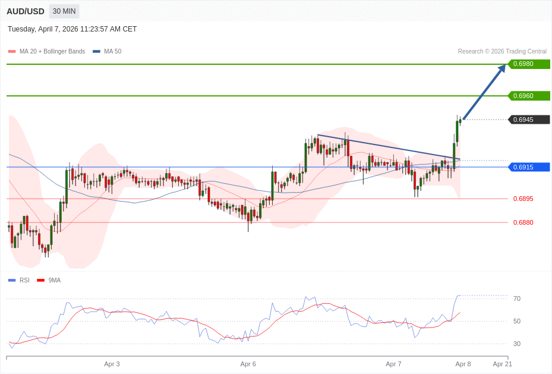
Task: Select the Apr 6 date marker
Action: (248, 364)
